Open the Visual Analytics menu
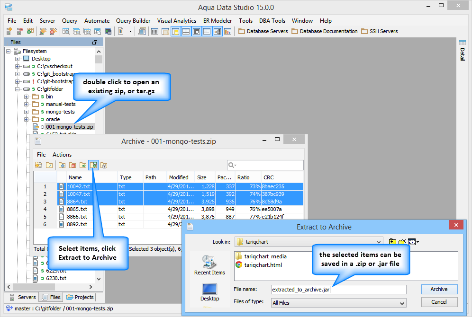This screenshot has height=317, width=472. pos(177,21)
